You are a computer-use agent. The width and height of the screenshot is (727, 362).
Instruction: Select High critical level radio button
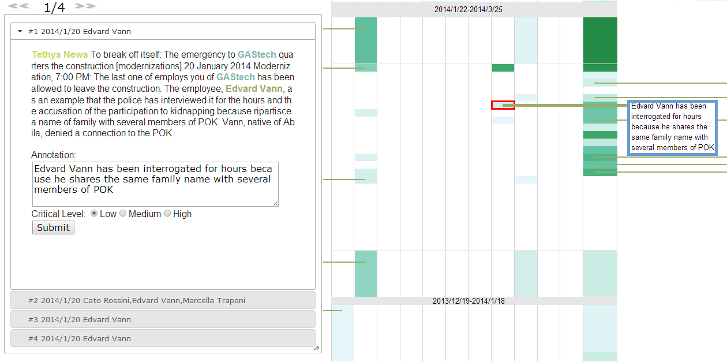(167, 214)
